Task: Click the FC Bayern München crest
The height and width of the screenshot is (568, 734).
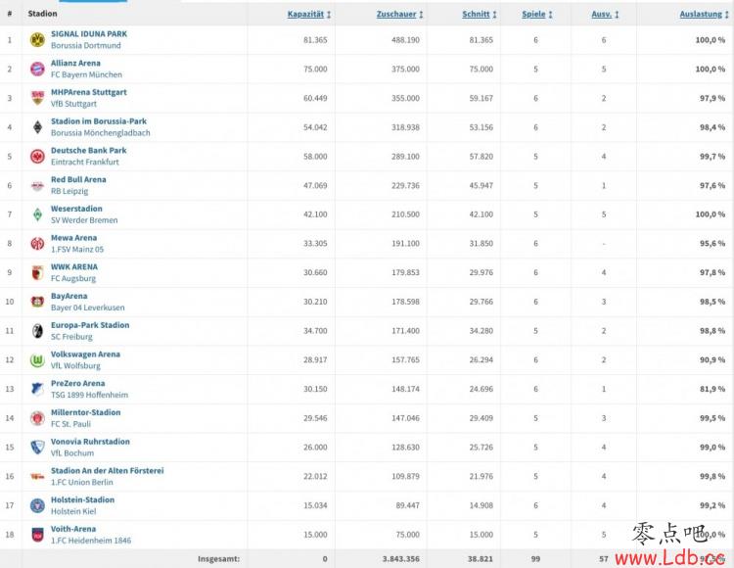Action: point(37,69)
